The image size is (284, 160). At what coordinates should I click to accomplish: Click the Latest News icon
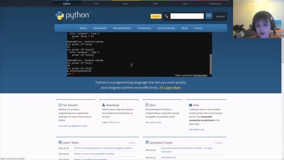[60, 142]
